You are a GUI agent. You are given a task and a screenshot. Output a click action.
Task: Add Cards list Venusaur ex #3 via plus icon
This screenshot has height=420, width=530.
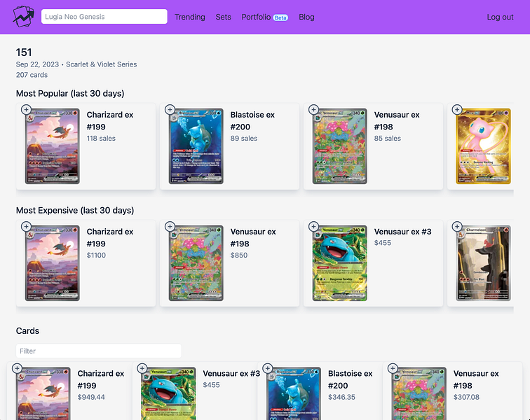coord(142,368)
